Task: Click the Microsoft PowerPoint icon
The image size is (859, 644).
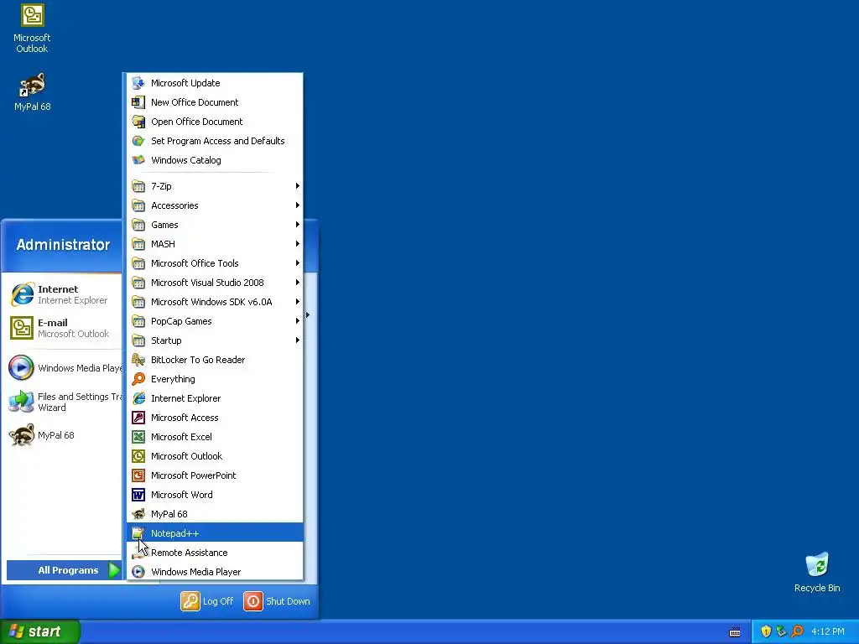Action: click(x=138, y=475)
